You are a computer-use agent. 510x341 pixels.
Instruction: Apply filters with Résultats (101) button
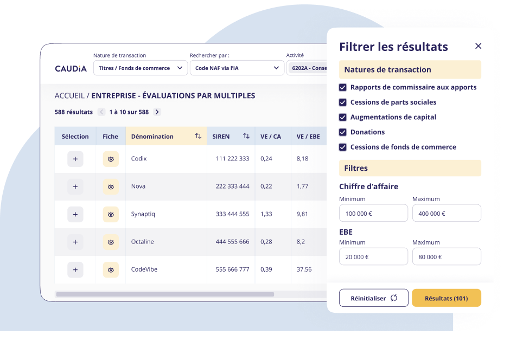click(447, 298)
